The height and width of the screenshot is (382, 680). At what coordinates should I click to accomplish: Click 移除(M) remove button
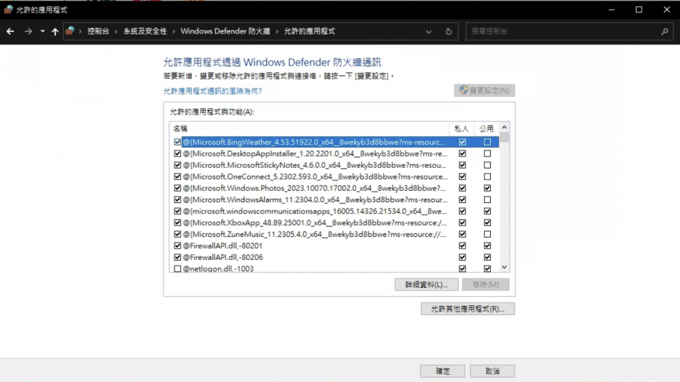pyautogui.click(x=485, y=285)
